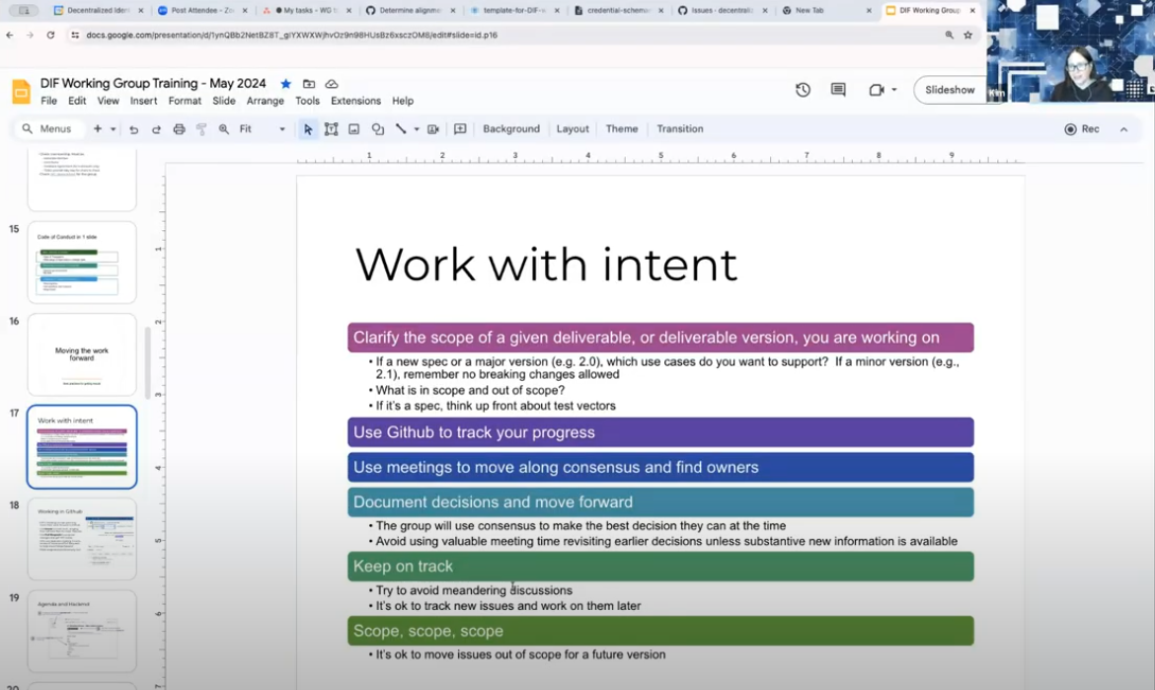Click the 'Work with intent' slide title
The height and width of the screenshot is (690, 1155).
pyautogui.click(x=546, y=265)
